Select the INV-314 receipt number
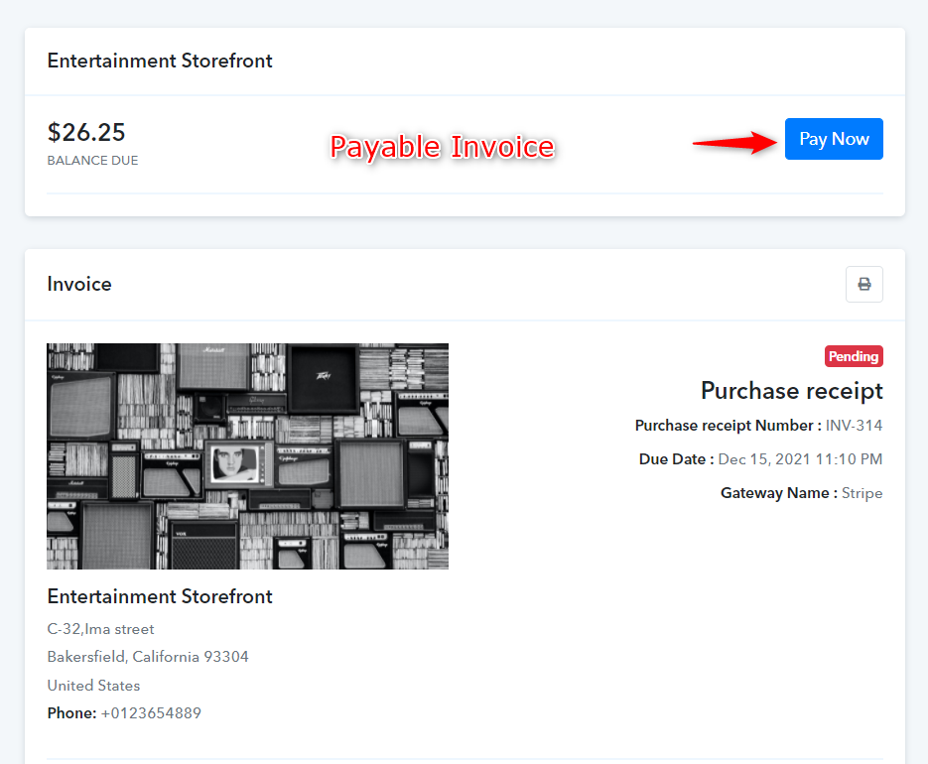 (854, 426)
